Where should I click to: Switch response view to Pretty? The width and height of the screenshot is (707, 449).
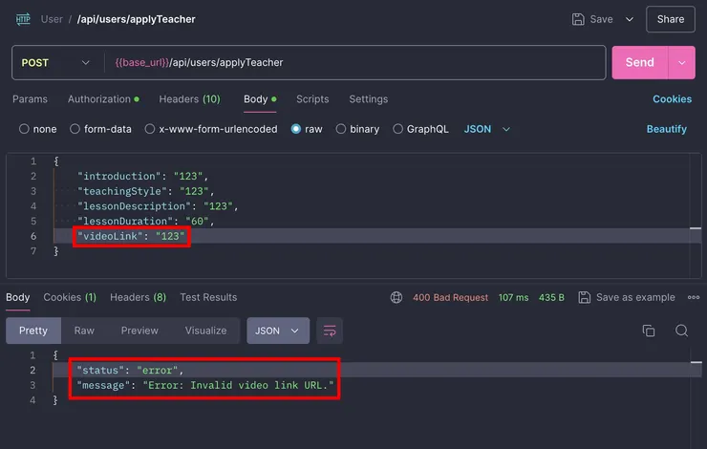(x=33, y=331)
